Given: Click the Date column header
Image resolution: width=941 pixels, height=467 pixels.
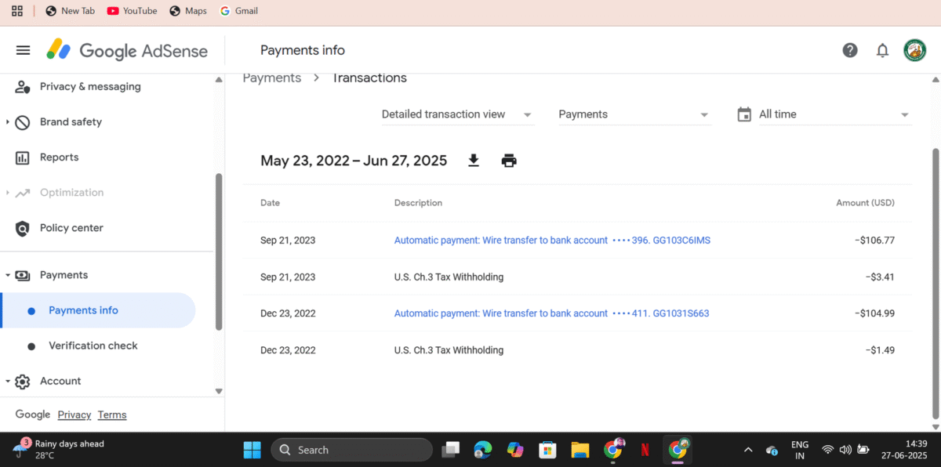Looking at the screenshot, I should [270, 203].
